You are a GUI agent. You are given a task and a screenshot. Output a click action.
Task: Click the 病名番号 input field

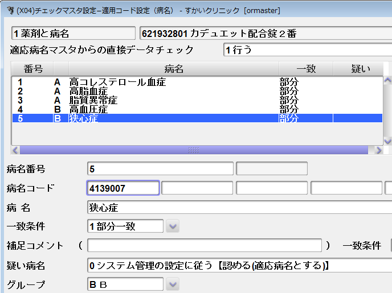[160, 168]
